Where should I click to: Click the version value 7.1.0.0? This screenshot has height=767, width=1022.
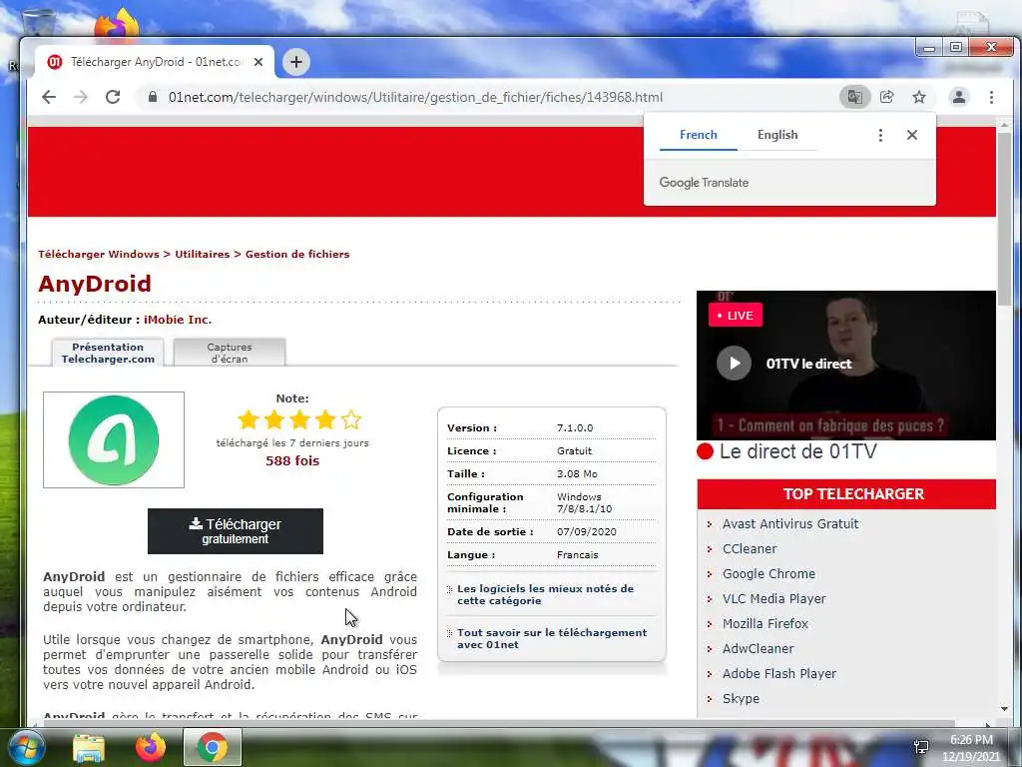click(575, 427)
